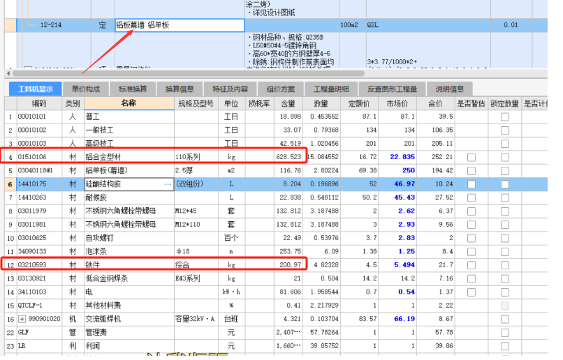Image resolution: width=563 pixels, height=360 pixels.
Task: Tick 锁定数量 checkbox for 利润 row
Action: coord(505,346)
